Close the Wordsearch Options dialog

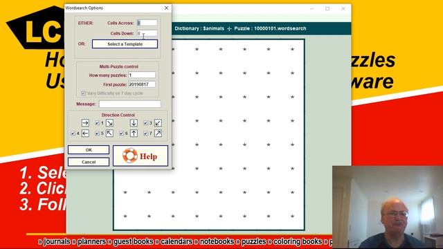tap(166, 8)
